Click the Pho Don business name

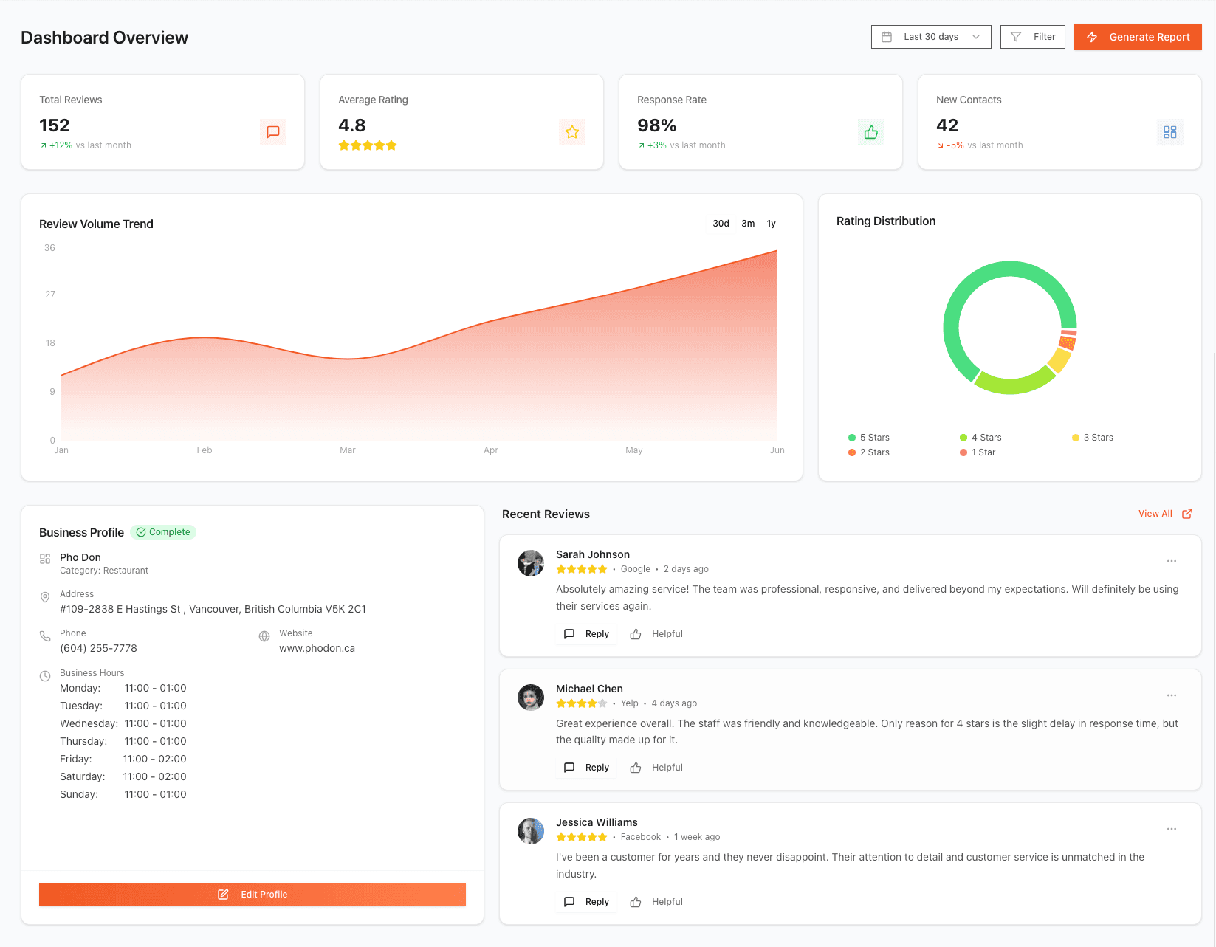80,557
